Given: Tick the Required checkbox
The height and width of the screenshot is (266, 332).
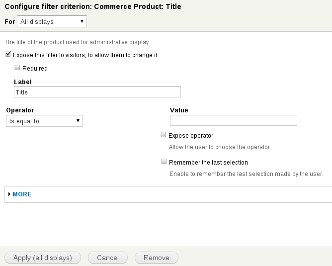Looking at the screenshot, I should tap(17, 68).
